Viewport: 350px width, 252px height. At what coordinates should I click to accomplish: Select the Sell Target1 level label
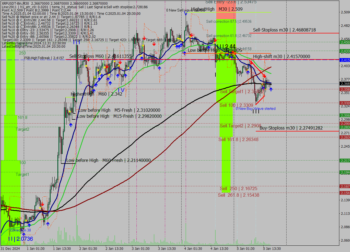[x=242, y=92]
